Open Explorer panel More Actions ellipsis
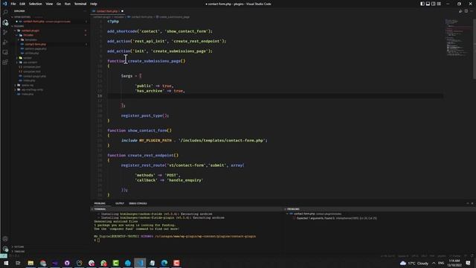The height and width of the screenshot is (268, 476). [85, 11]
